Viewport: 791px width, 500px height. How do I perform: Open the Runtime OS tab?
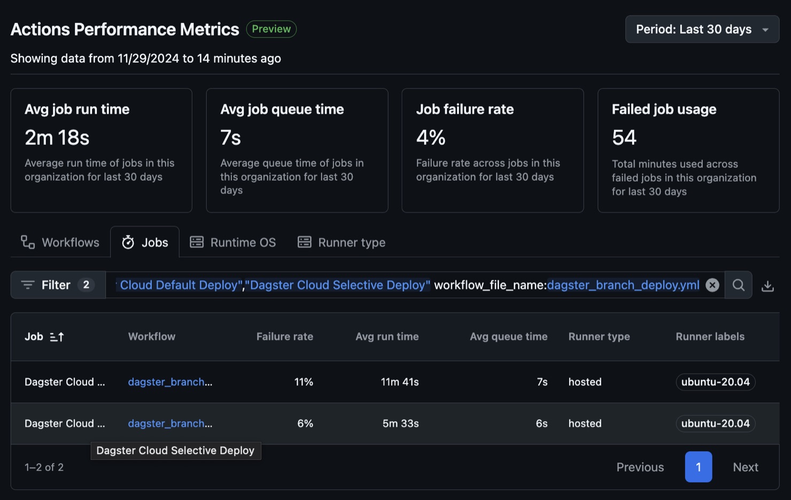233,242
